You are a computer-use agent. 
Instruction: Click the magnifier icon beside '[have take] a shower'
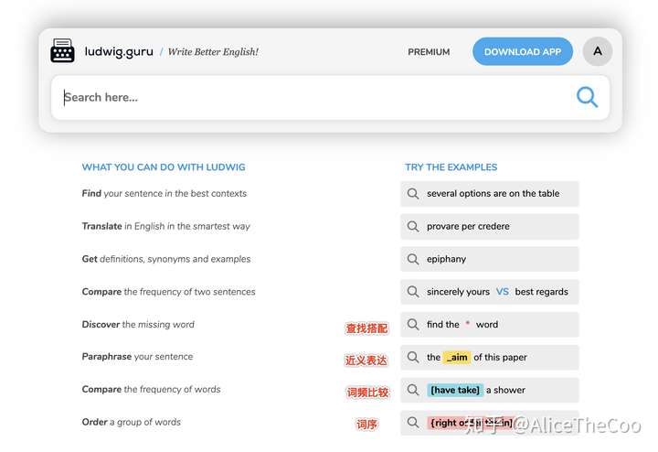tap(413, 390)
